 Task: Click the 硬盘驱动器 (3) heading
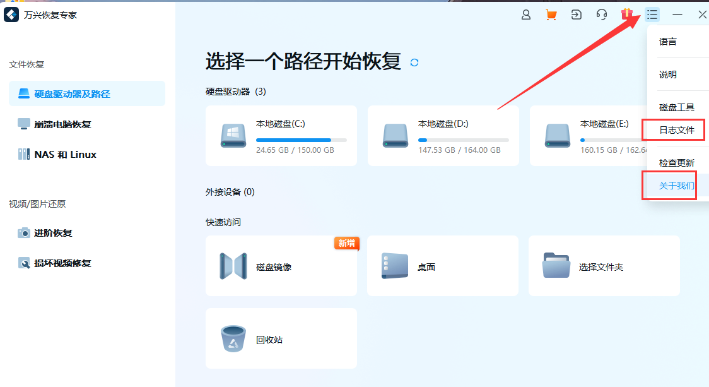click(x=235, y=92)
